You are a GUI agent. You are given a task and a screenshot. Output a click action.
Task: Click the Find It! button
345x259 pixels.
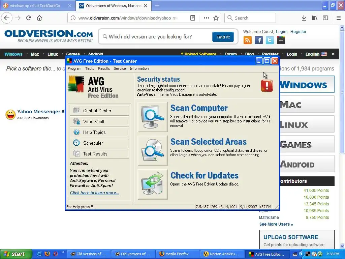click(x=223, y=37)
